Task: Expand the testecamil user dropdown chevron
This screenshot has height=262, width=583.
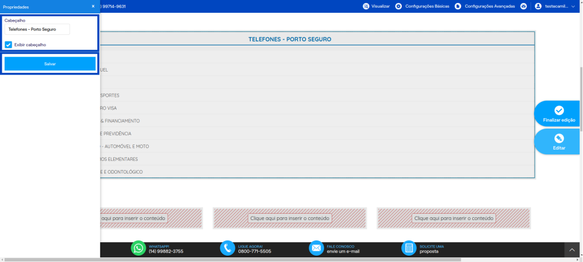Action: coord(573,6)
